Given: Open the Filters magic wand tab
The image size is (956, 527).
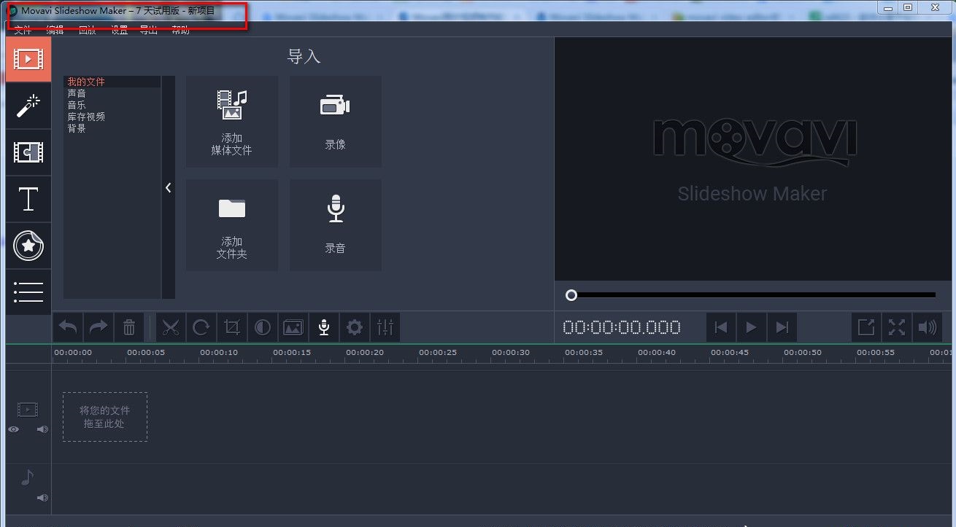Looking at the screenshot, I should pos(28,106).
